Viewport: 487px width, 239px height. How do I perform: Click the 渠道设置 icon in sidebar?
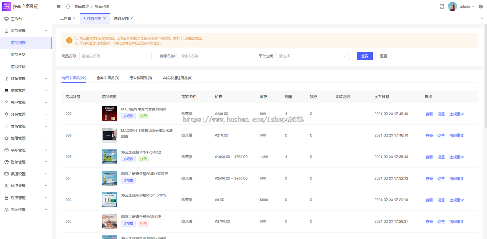(6, 174)
